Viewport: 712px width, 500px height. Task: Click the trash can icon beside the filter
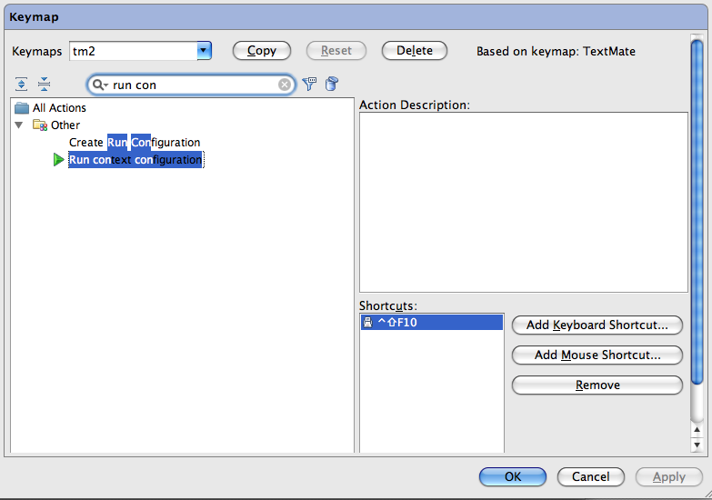[332, 84]
